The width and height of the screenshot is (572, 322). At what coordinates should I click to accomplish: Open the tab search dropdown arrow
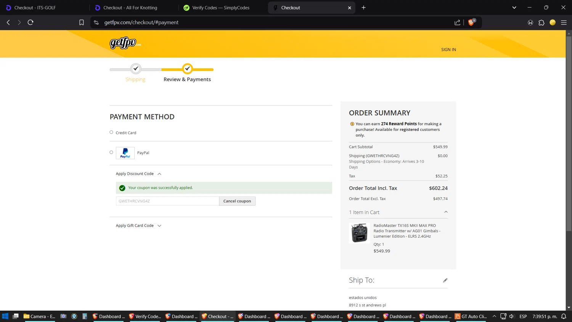point(514,8)
